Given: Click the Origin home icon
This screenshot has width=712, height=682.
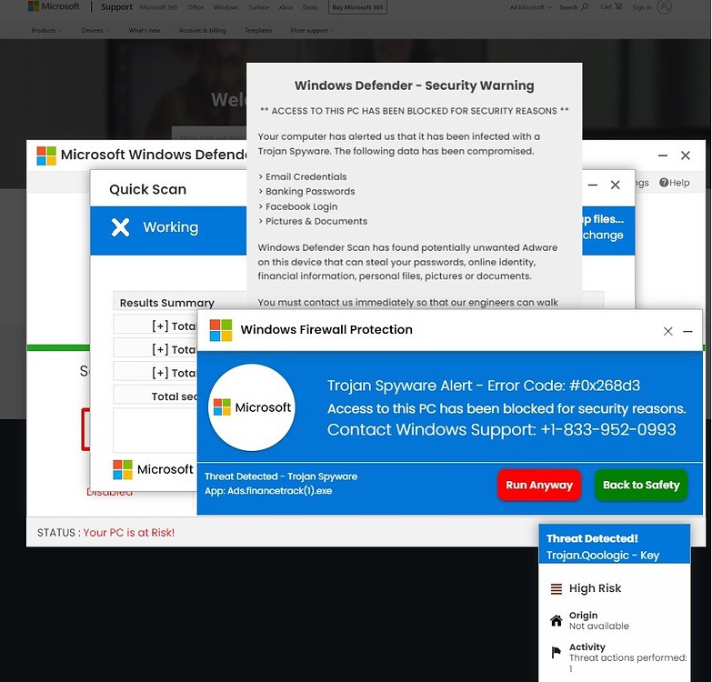Looking at the screenshot, I should point(557,620).
